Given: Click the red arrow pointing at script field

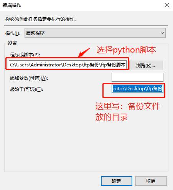Looking at the screenshot, I should (x=84, y=53).
